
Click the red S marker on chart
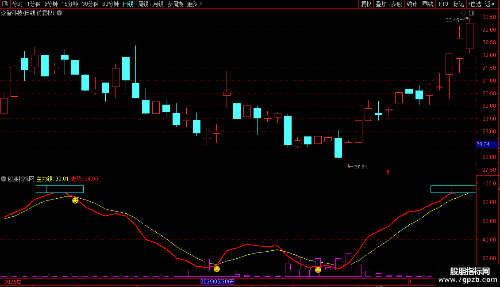click(388, 172)
